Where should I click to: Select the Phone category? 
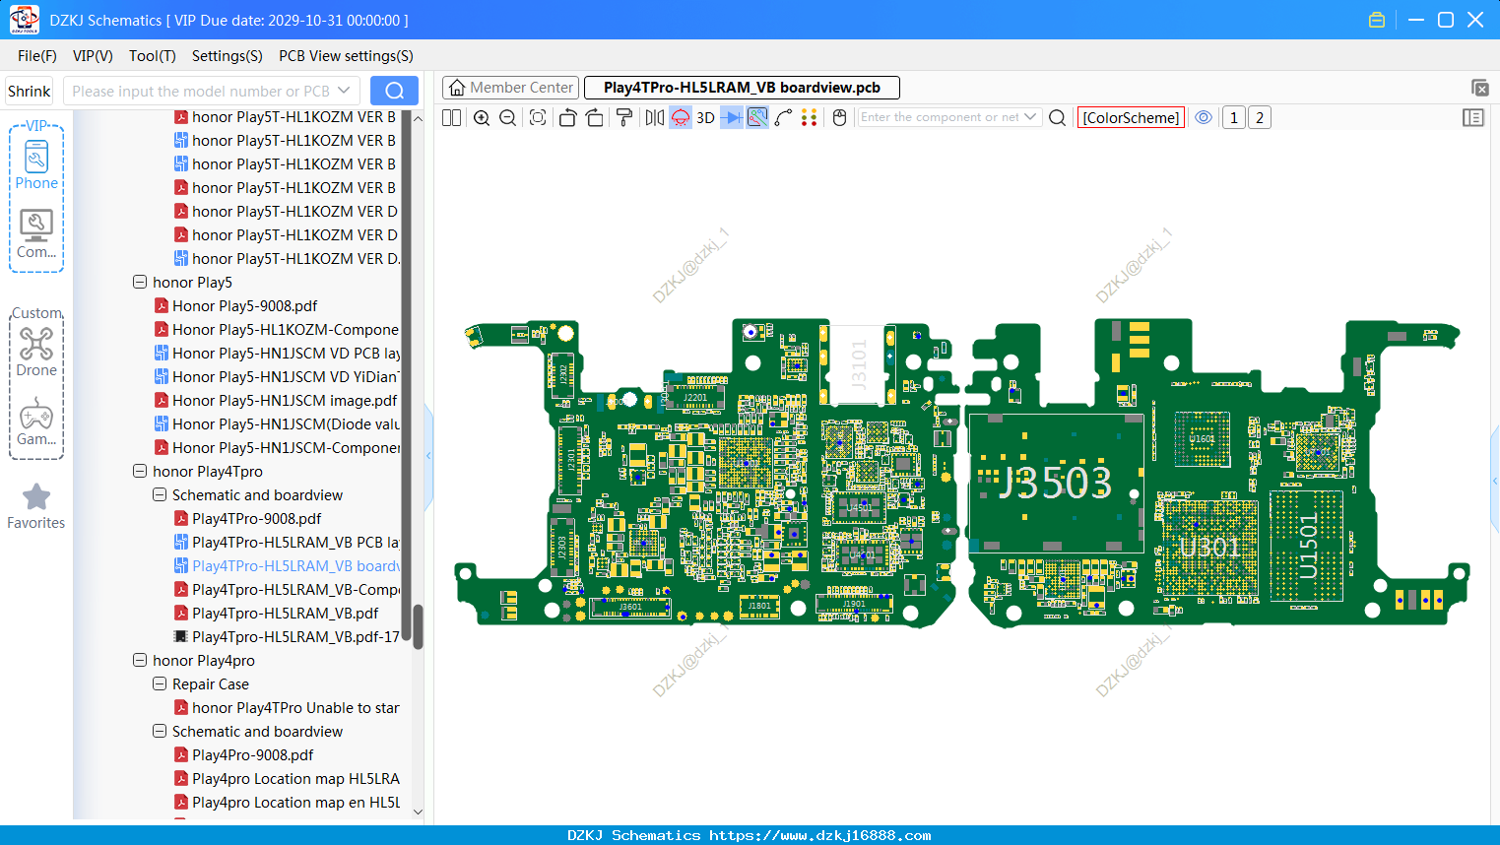click(36, 164)
